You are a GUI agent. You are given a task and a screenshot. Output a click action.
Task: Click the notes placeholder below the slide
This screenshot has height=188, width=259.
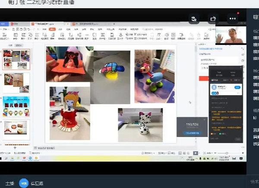46,148
